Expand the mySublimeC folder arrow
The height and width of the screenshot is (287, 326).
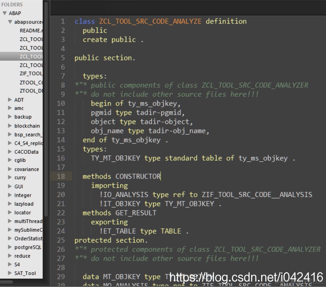pos(10,230)
